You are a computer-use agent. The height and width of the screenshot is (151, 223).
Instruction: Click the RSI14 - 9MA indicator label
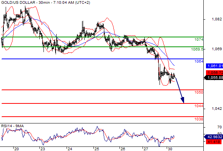click(x=12, y=126)
